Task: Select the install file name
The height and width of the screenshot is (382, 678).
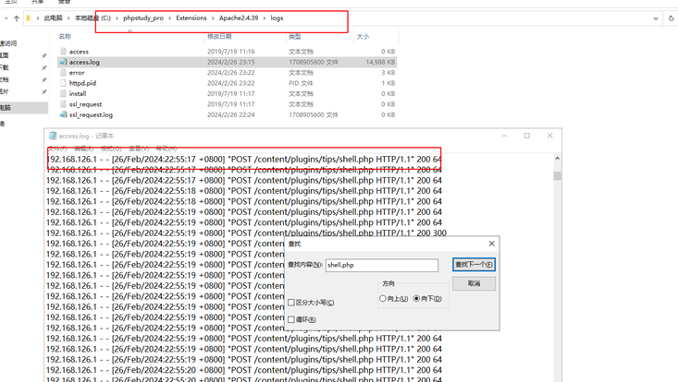Action: point(78,93)
